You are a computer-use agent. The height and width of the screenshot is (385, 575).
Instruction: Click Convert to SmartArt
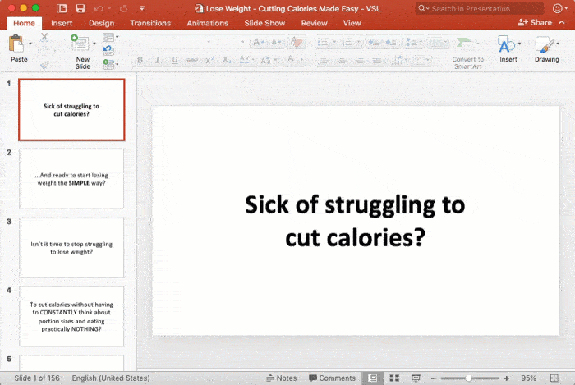pyautogui.click(x=467, y=53)
